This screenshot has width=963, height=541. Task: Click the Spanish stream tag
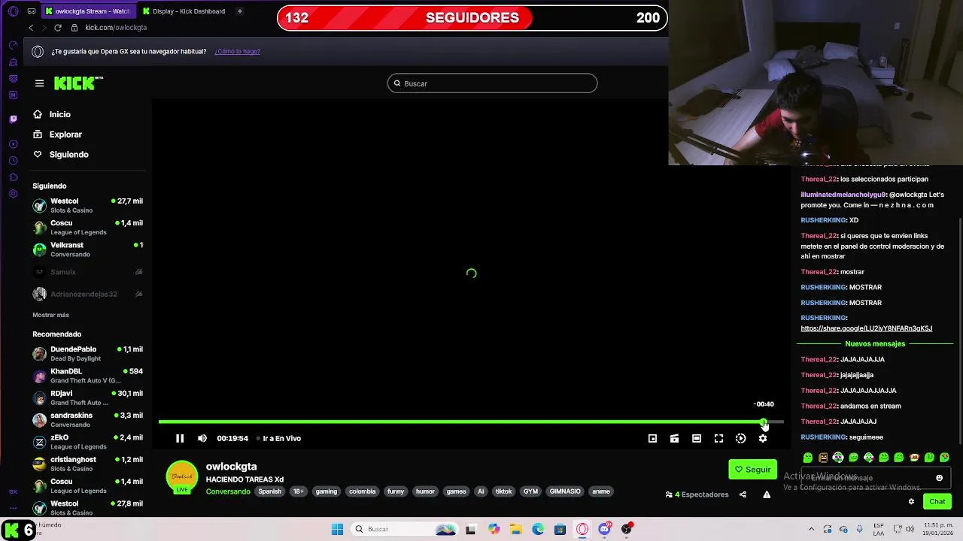[269, 491]
